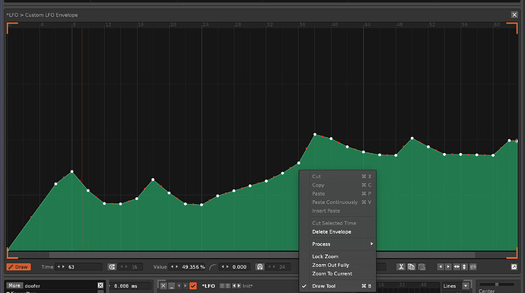Toggle the orange Draw mode button
525x293 pixels.
19,267
